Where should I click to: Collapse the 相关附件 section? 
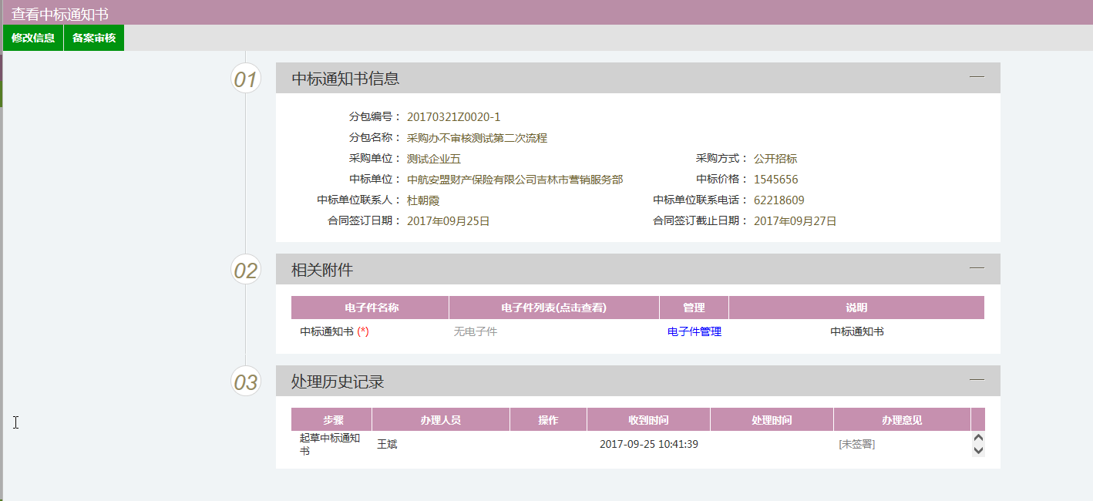pos(977,268)
